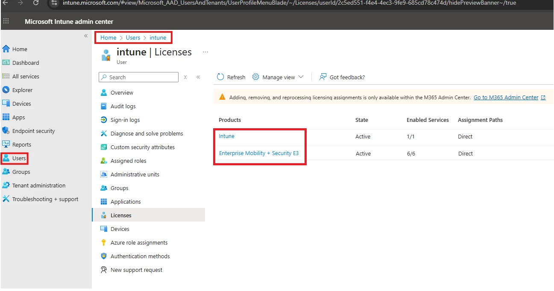The width and height of the screenshot is (554, 291).
Task: Click the browser reload icon
Action: tap(36, 3)
